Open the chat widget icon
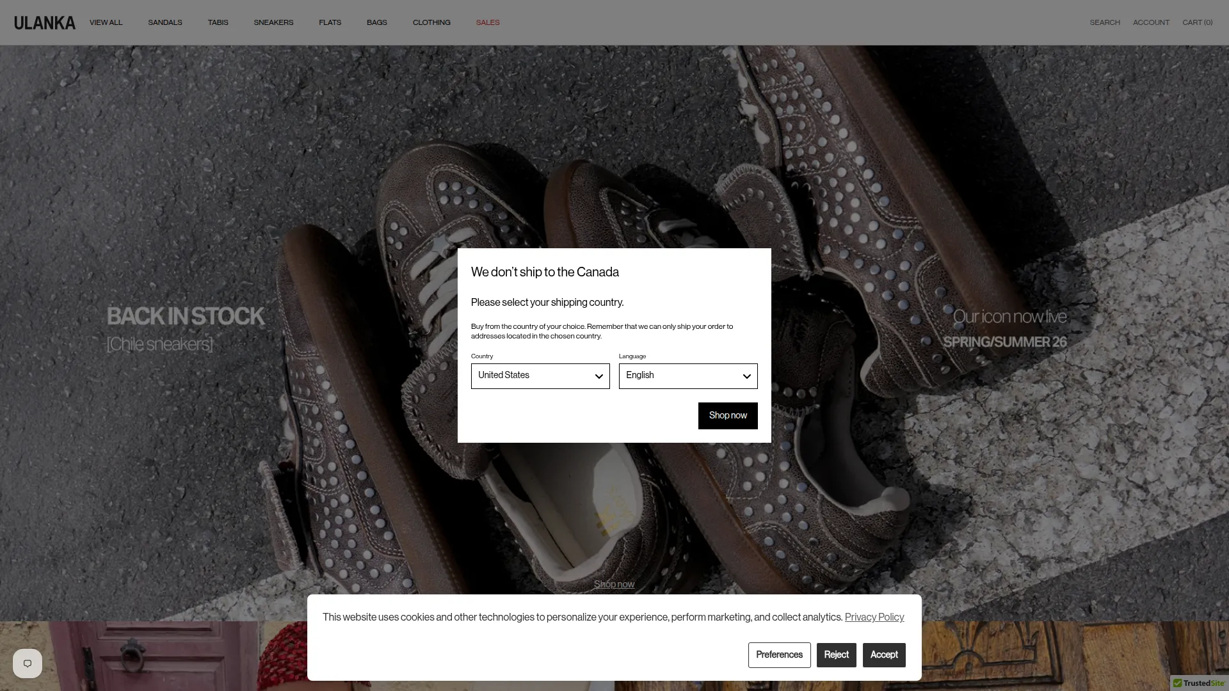Screen dimensions: 1229x691 point(28,663)
